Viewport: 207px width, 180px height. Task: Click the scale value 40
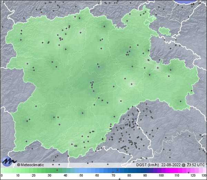[65, 176]
